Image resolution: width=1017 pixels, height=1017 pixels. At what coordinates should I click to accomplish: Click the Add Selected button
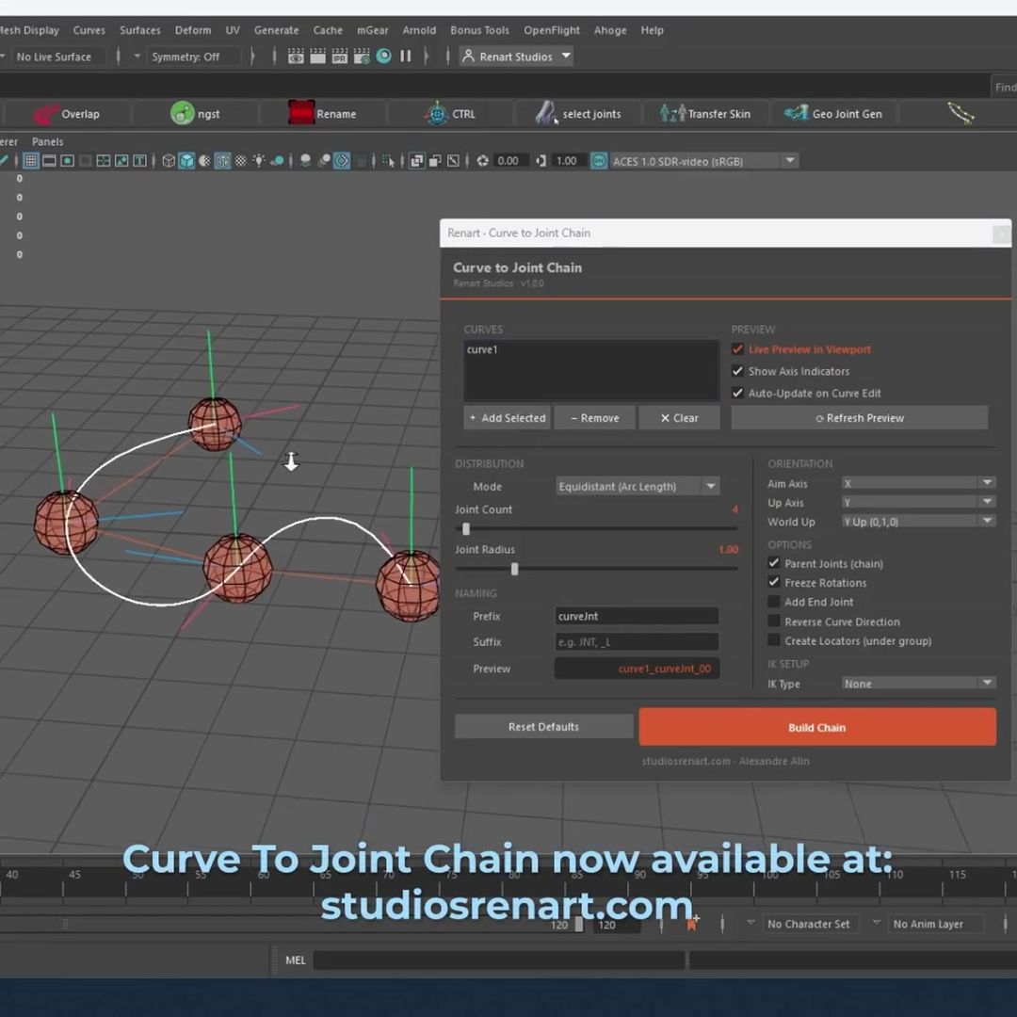coord(508,418)
